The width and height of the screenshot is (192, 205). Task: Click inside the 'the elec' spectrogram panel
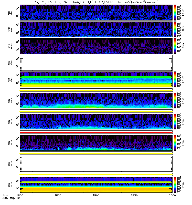coord(96,79)
